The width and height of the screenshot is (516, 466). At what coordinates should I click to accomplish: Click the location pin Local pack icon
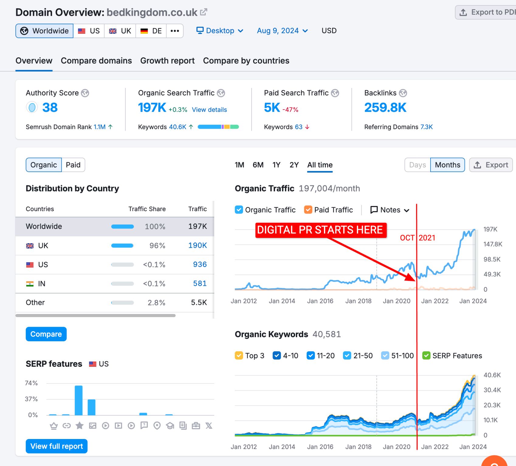click(x=157, y=426)
